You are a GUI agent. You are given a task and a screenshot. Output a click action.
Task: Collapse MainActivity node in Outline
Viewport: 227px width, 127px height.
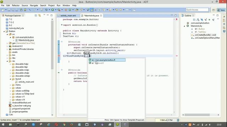pyautogui.click(x=184, y=26)
